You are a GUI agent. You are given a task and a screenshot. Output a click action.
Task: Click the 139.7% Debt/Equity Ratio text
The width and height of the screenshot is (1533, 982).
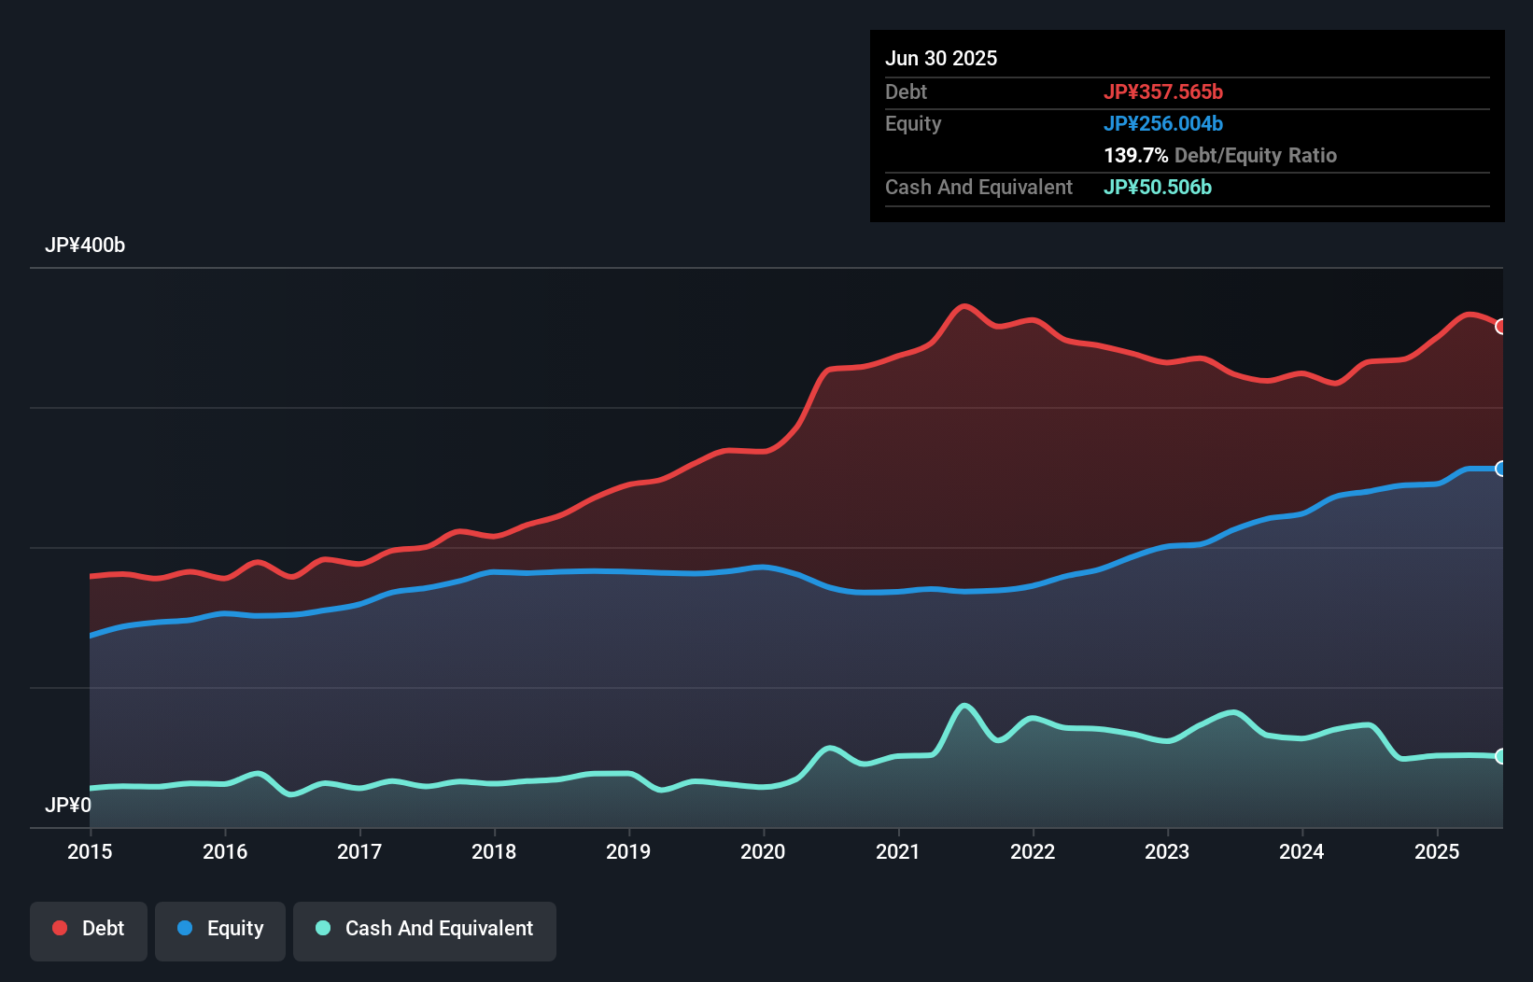click(1220, 155)
